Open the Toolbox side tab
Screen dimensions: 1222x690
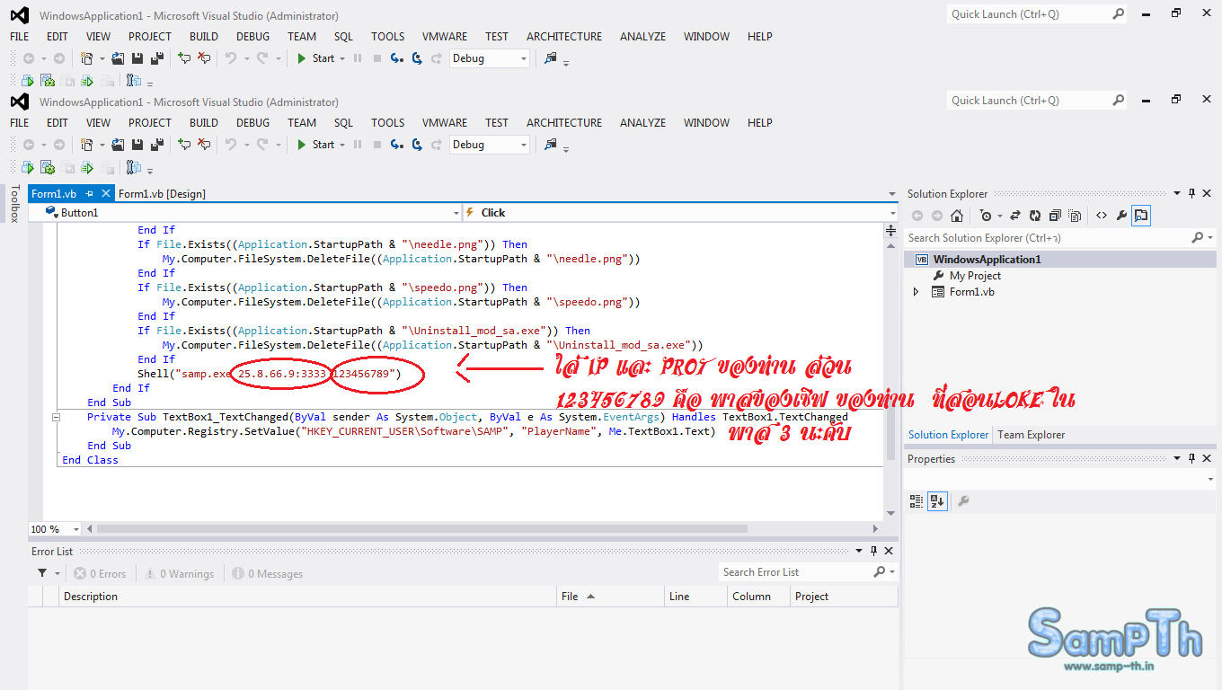click(x=14, y=204)
